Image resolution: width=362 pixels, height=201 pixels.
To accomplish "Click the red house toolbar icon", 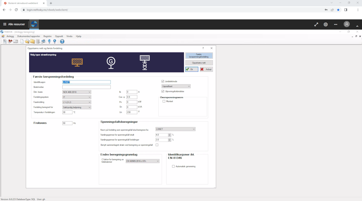I will pyautogui.click(x=10, y=41).
